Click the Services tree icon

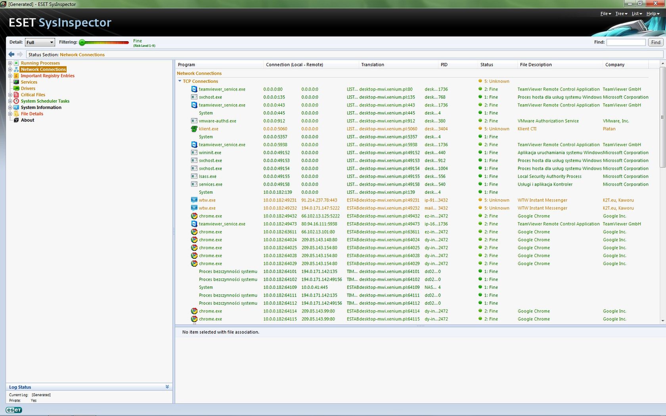tap(16, 82)
